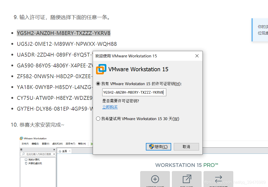The height and width of the screenshot is (187, 268).
Task: Select the 'I have a license key' radio option
Action: pyautogui.click(x=98, y=84)
